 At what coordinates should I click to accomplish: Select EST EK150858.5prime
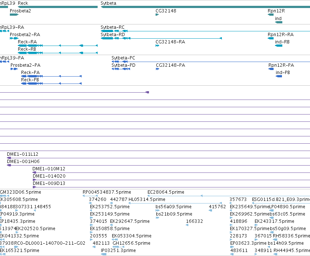click(110, 229)
